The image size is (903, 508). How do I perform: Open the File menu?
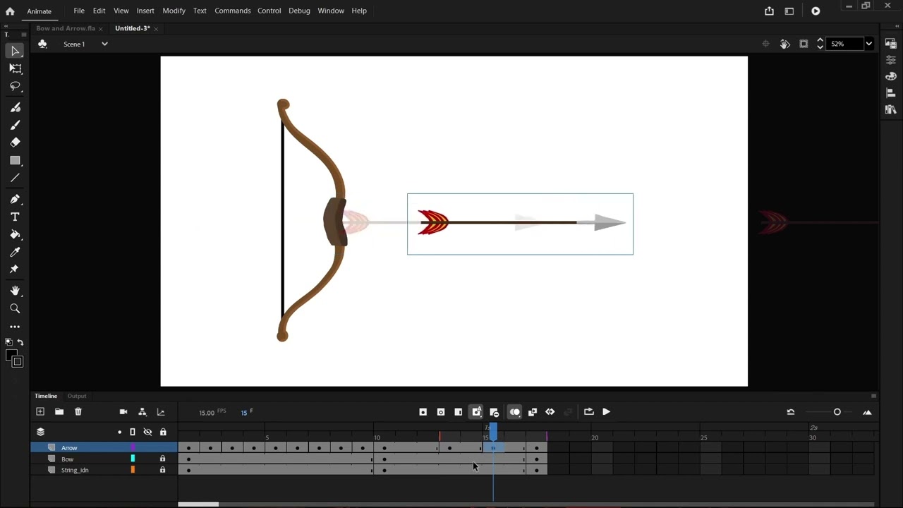pyautogui.click(x=79, y=11)
